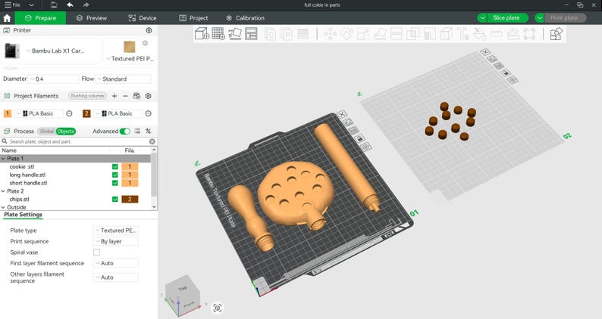
Task: Click the AMS sync filament icon
Action: click(x=136, y=96)
